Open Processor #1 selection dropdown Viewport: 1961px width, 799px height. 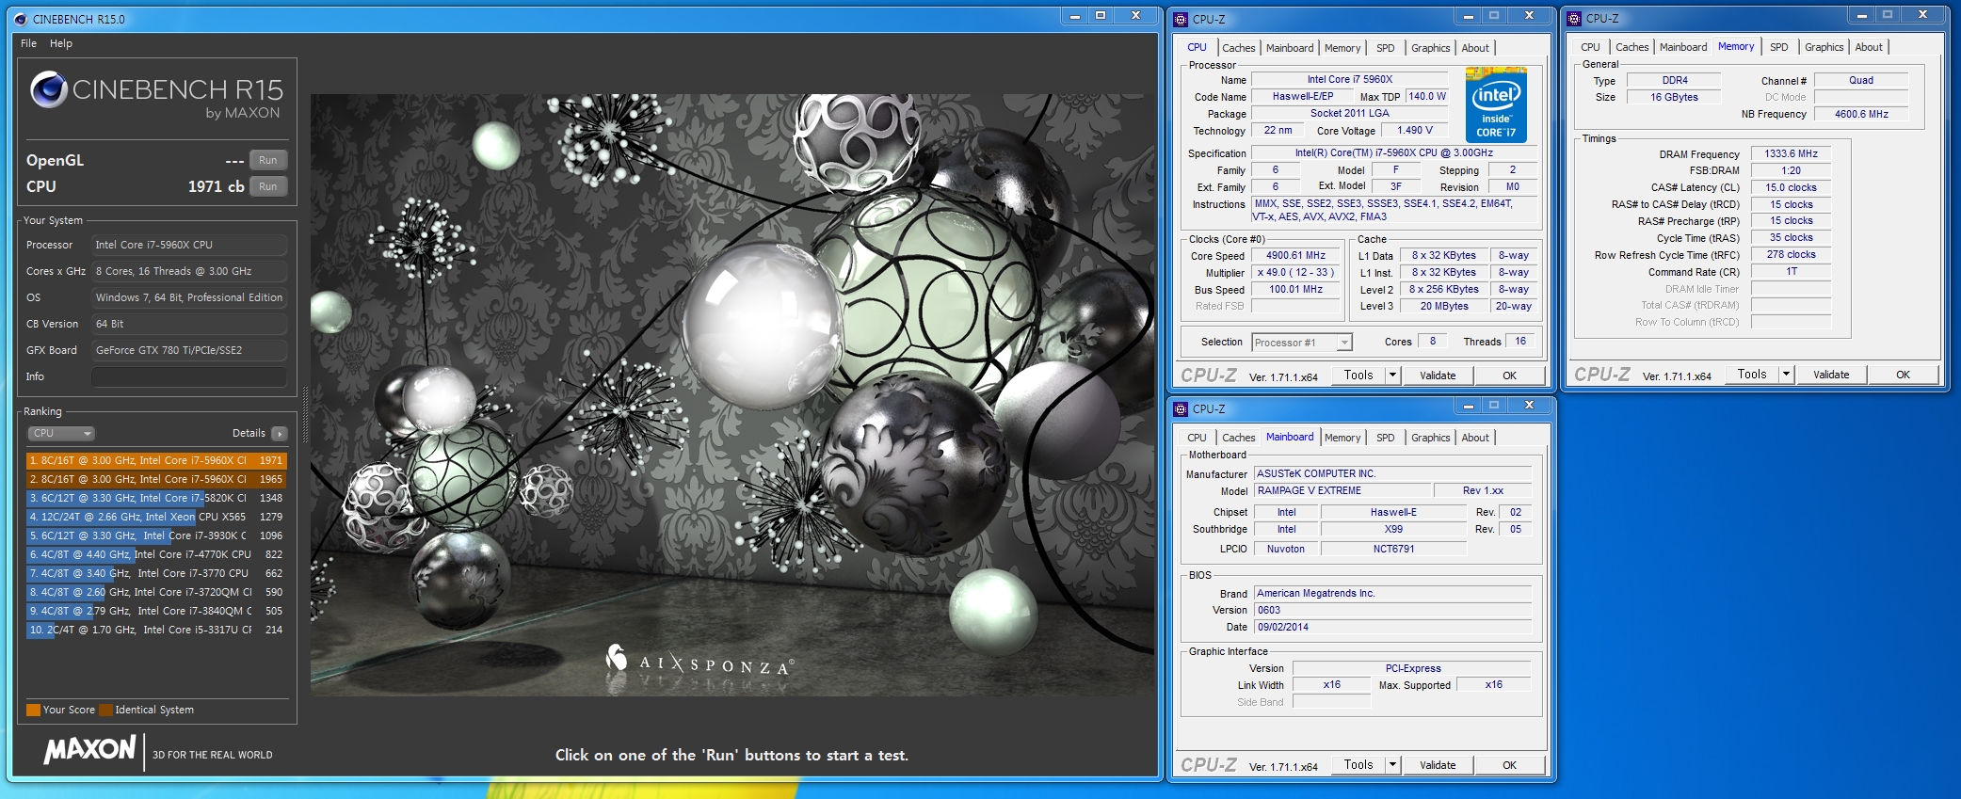tap(1302, 343)
